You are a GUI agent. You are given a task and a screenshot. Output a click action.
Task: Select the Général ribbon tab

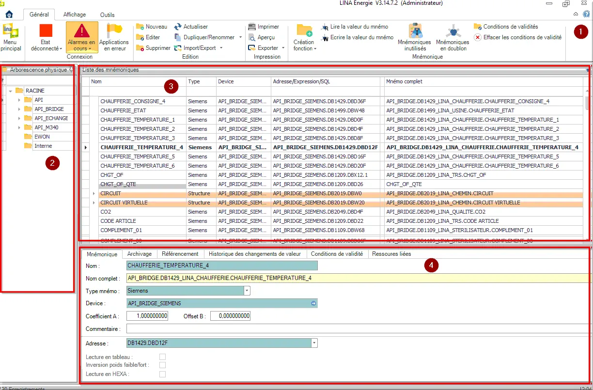(39, 15)
